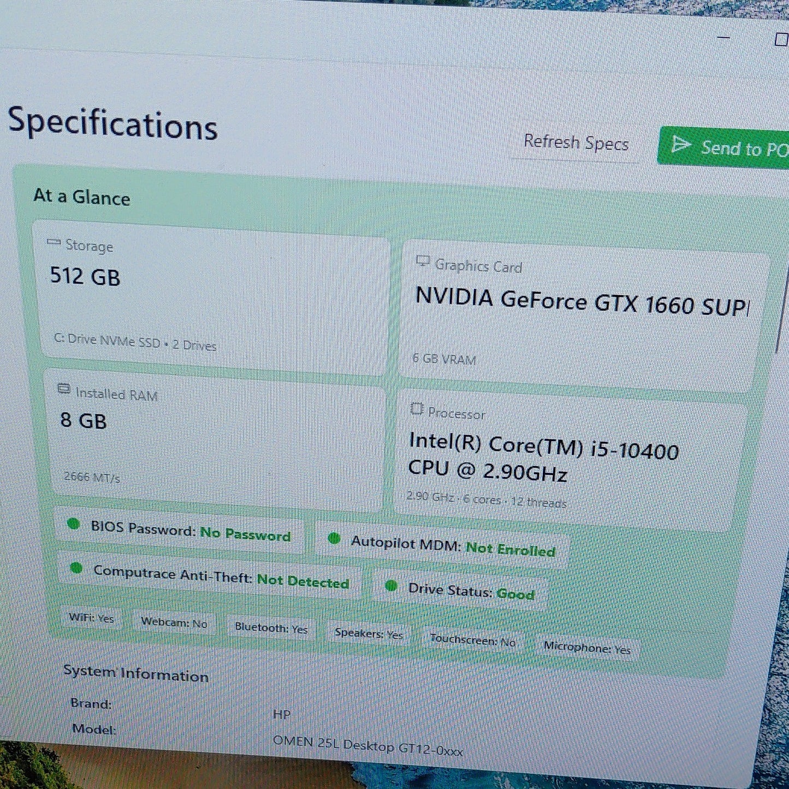Click the 'Specifications' page title

point(112,123)
